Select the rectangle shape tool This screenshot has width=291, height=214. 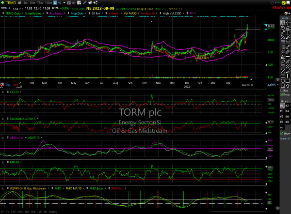point(288,81)
